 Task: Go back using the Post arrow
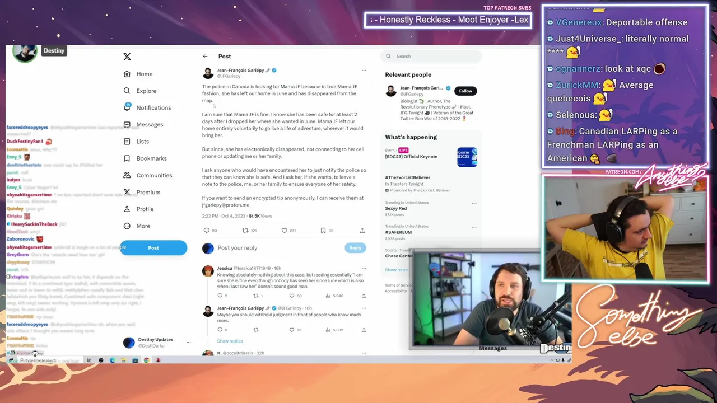click(205, 56)
